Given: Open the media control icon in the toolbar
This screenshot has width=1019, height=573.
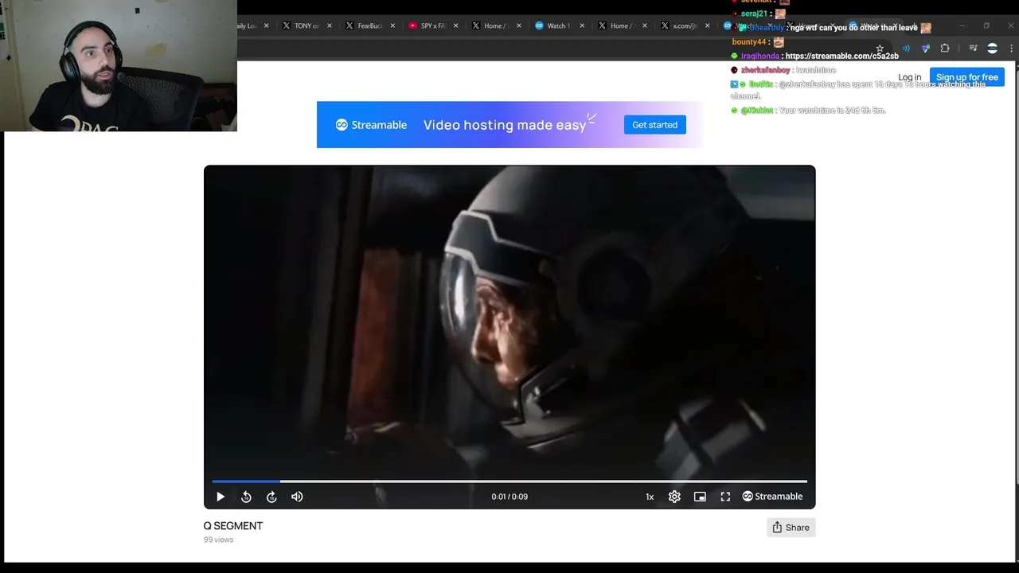Looking at the screenshot, I should click(973, 49).
